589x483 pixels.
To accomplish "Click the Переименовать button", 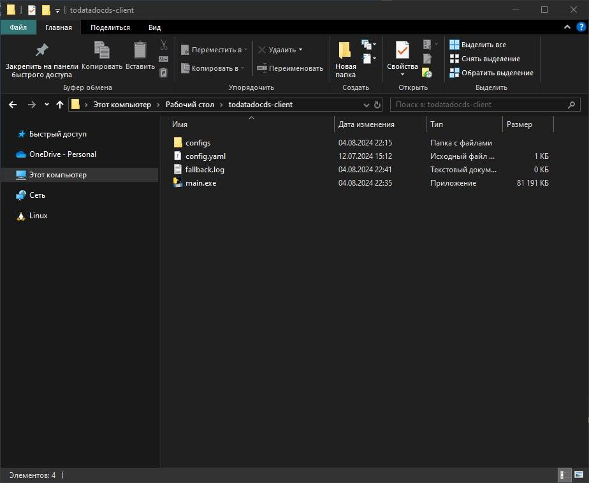I will click(x=290, y=68).
